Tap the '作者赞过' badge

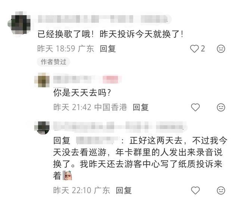pos(53,62)
